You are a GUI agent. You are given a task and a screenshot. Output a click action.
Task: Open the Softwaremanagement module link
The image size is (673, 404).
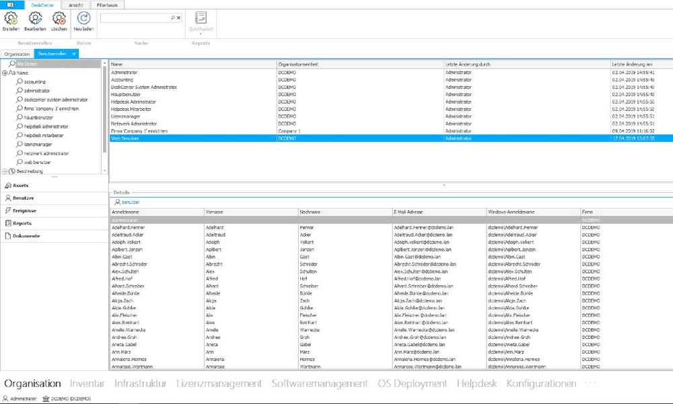(320, 383)
